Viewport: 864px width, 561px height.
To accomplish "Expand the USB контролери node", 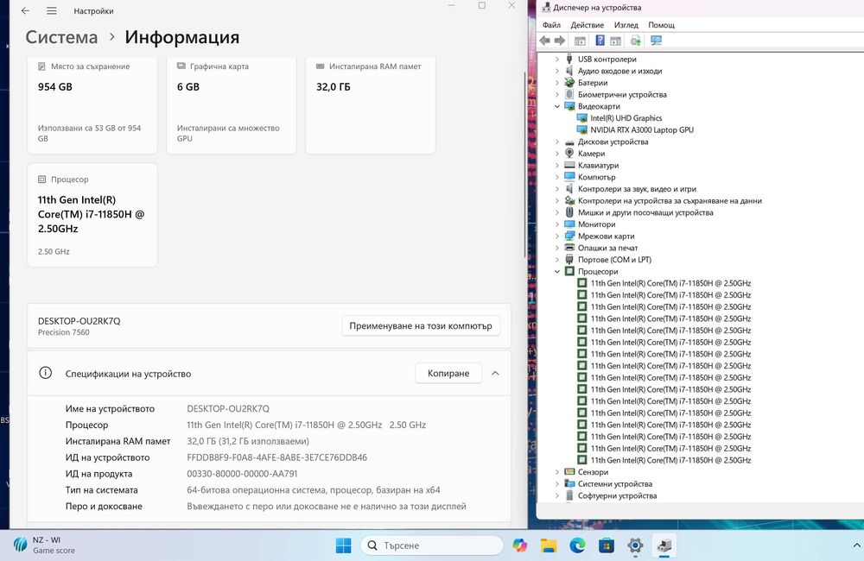I will pyautogui.click(x=557, y=59).
